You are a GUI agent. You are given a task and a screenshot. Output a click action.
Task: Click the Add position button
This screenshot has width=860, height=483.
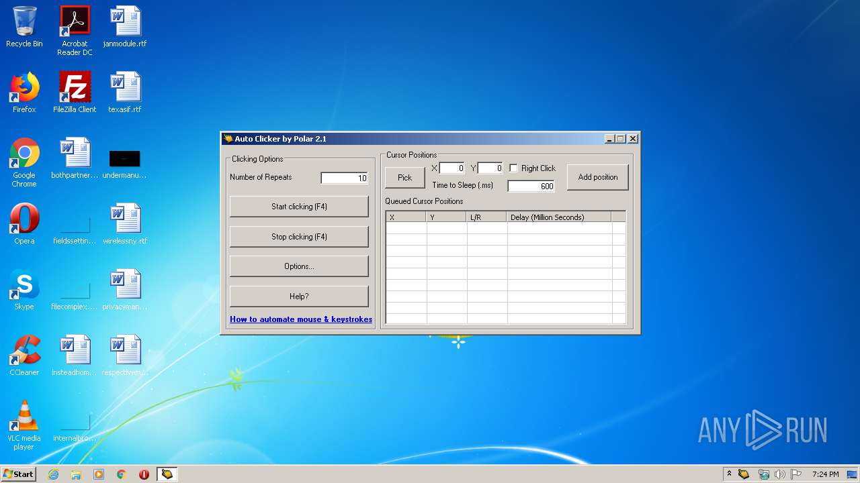point(598,177)
